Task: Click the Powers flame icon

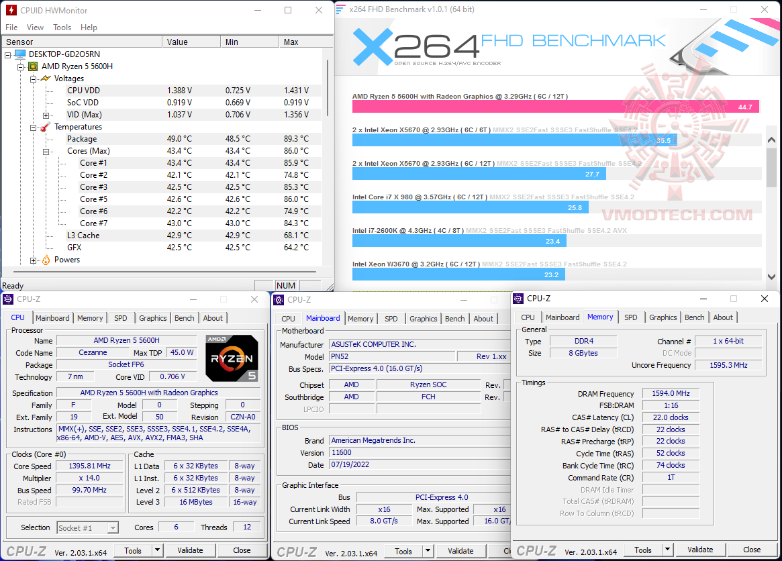Action: pyautogui.click(x=46, y=260)
